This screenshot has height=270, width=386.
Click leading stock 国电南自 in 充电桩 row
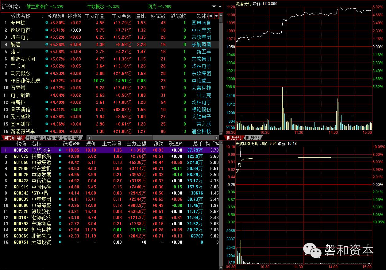coord(201,23)
